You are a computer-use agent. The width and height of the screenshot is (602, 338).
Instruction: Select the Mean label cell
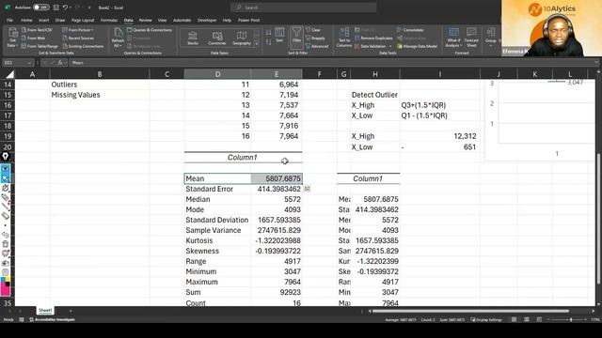coord(217,178)
